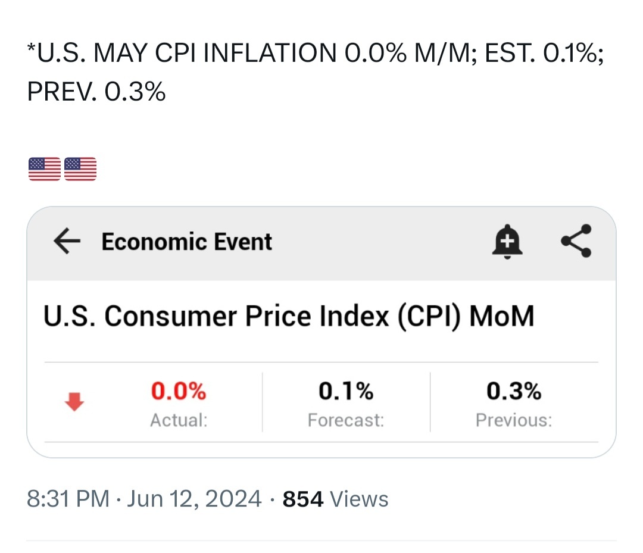643x553 pixels.
Task: Click the Jun 12, 2024 date
Action: click(194, 499)
